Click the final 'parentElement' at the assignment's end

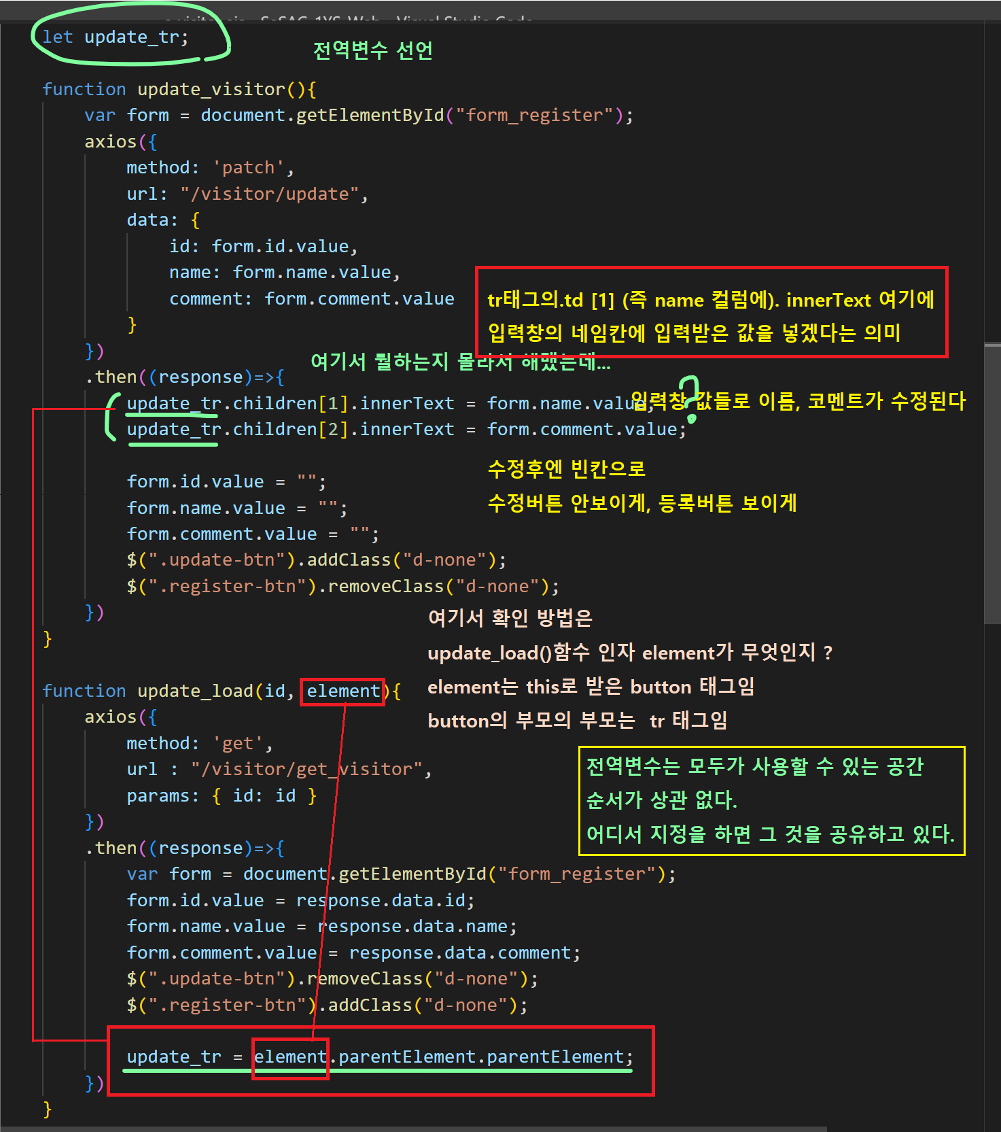(x=555, y=1057)
